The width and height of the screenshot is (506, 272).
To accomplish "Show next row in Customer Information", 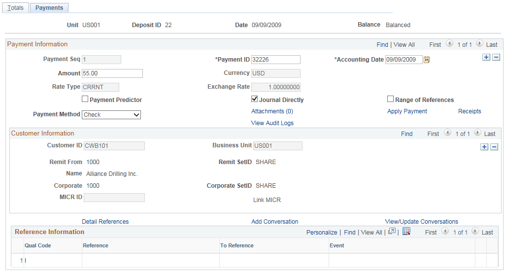I will tap(477, 133).
